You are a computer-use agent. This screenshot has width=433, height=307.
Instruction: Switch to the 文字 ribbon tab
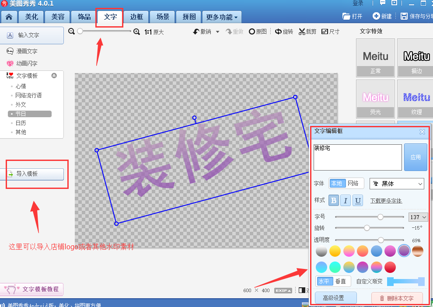pyautogui.click(x=109, y=17)
